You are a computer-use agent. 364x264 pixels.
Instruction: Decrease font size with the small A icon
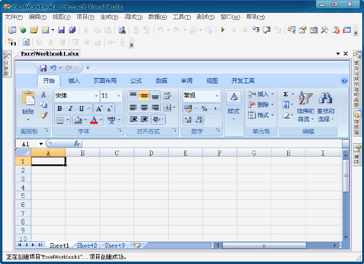[x=109, y=108]
